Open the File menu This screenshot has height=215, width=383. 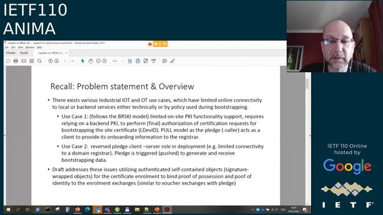(x=7, y=47)
